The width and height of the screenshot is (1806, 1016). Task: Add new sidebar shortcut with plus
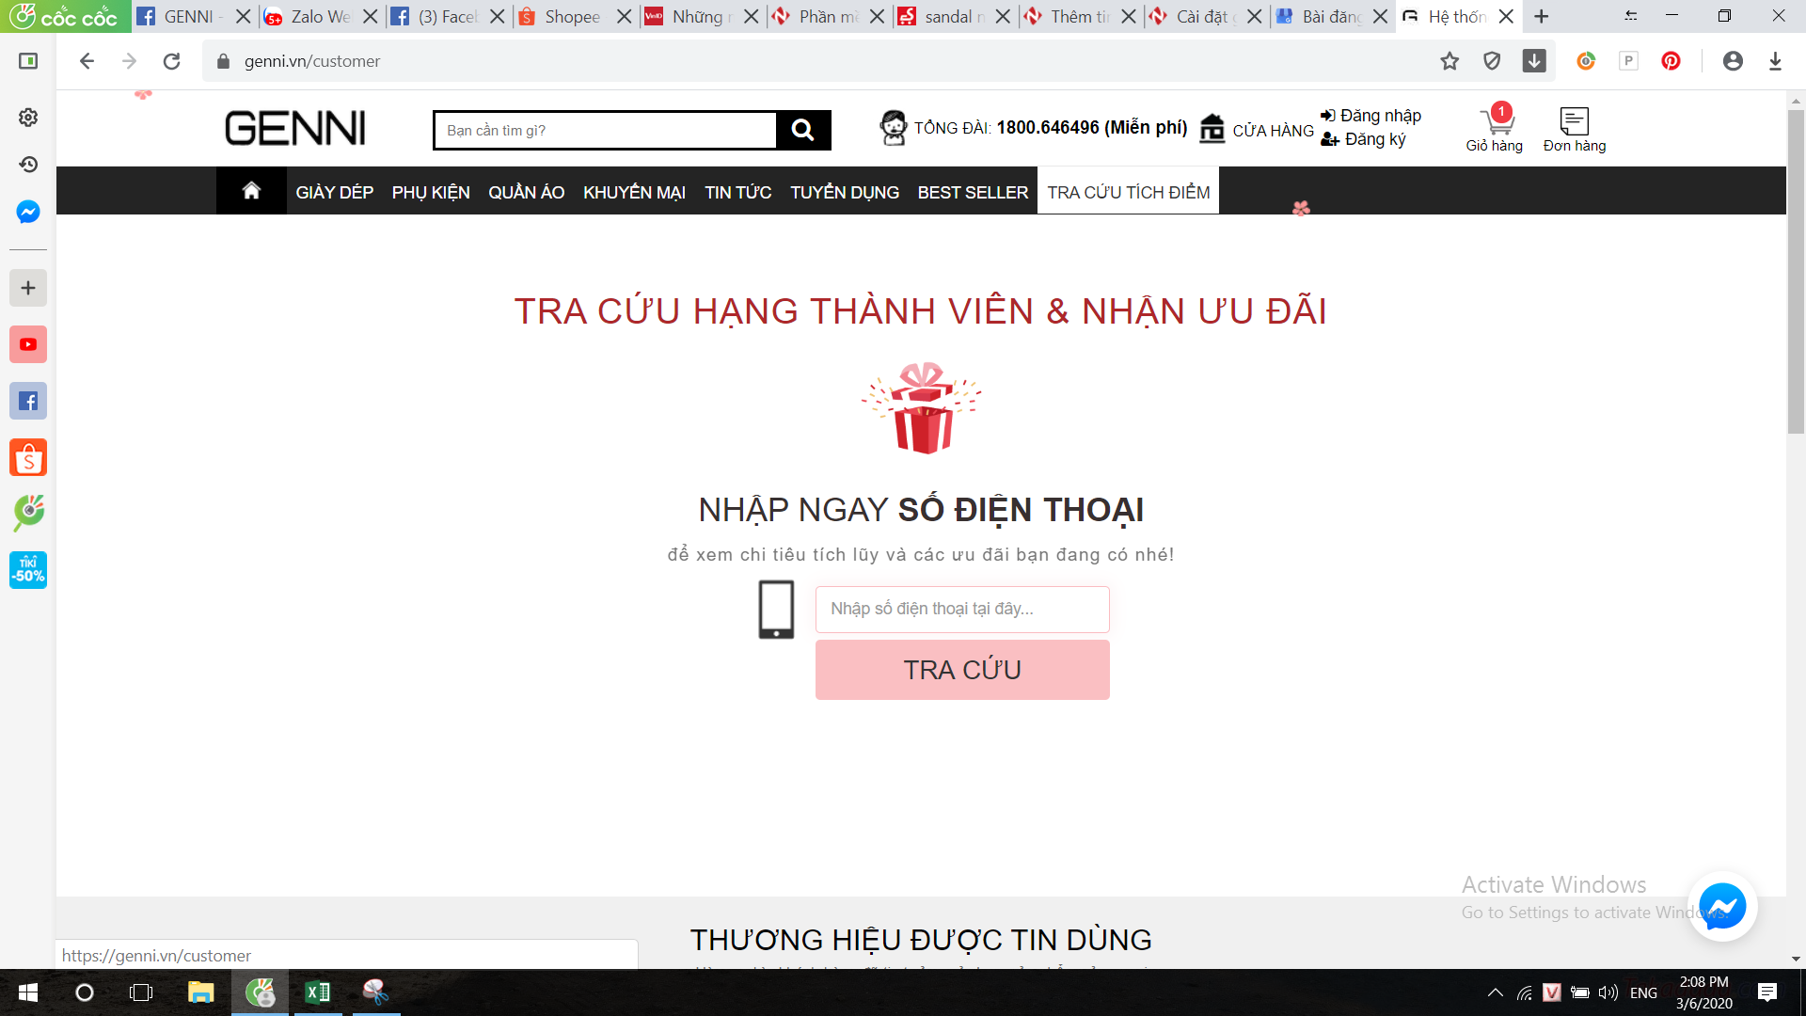click(x=28, y=288)
